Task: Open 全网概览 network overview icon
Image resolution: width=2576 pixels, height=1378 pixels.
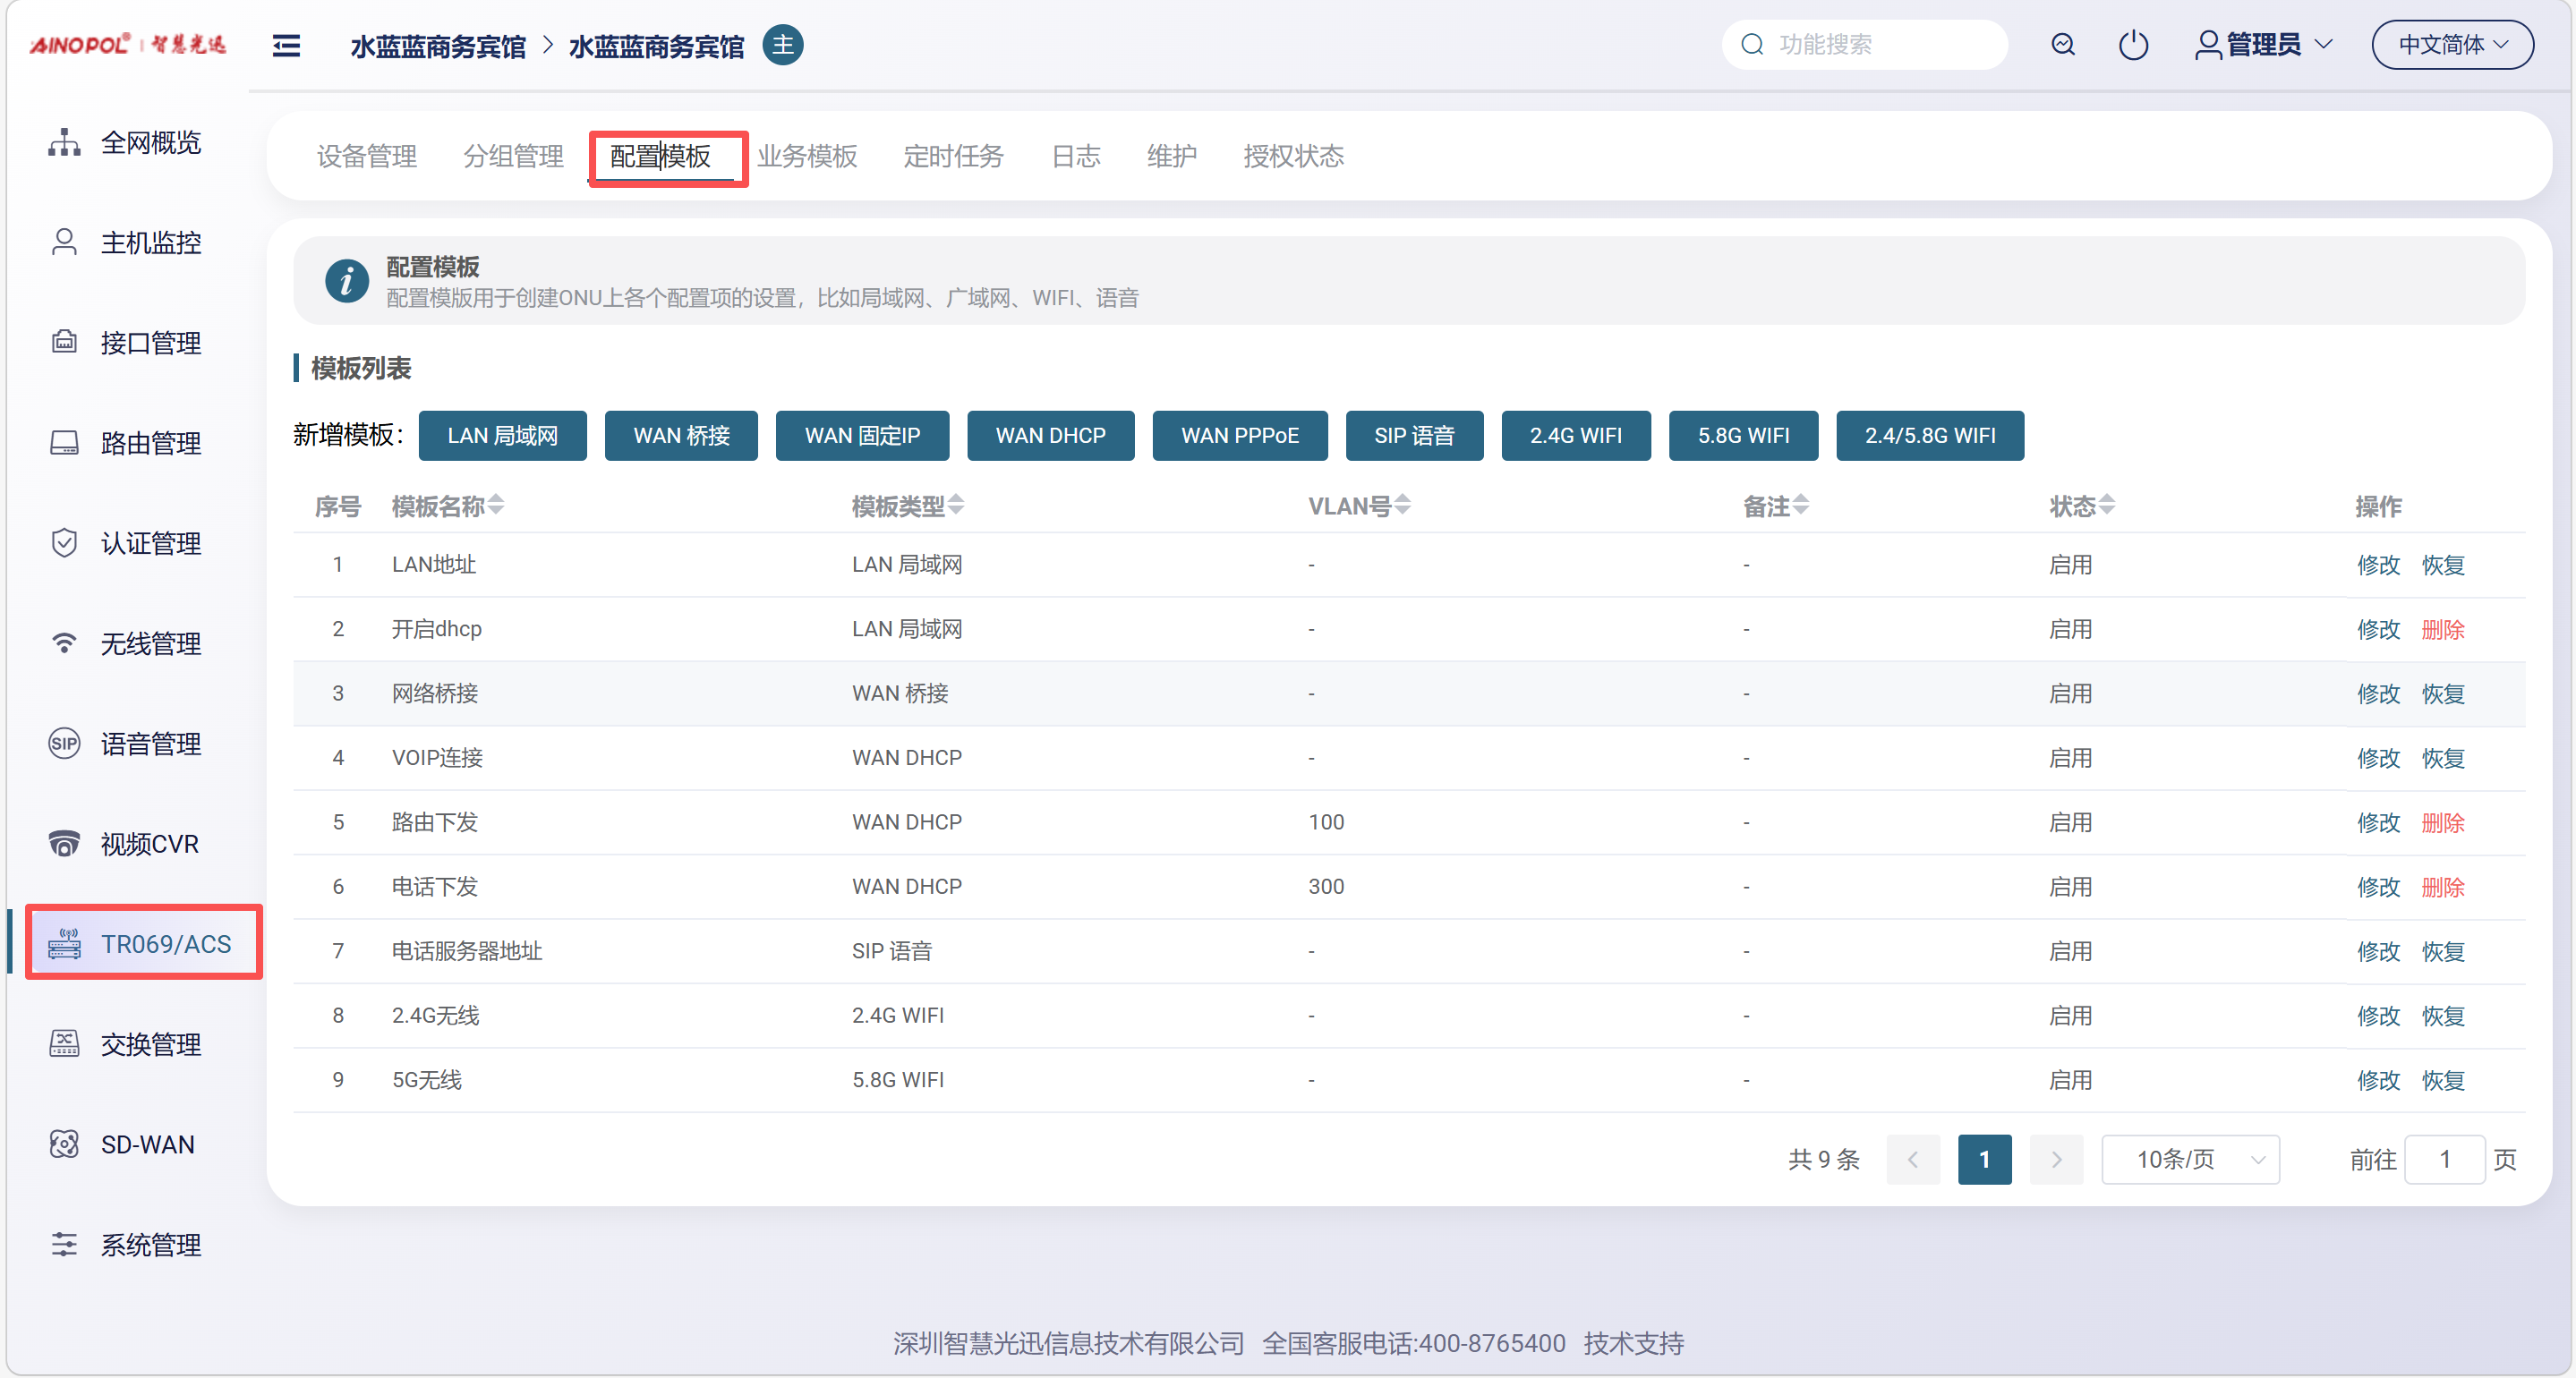Action: 64,142
